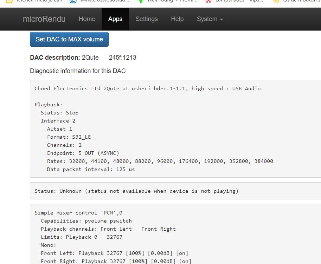
Task: Click the 'Playback channels' line
Action: point(108,229)
